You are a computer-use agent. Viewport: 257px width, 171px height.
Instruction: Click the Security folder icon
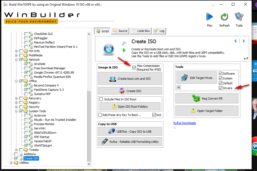[26, 107]
